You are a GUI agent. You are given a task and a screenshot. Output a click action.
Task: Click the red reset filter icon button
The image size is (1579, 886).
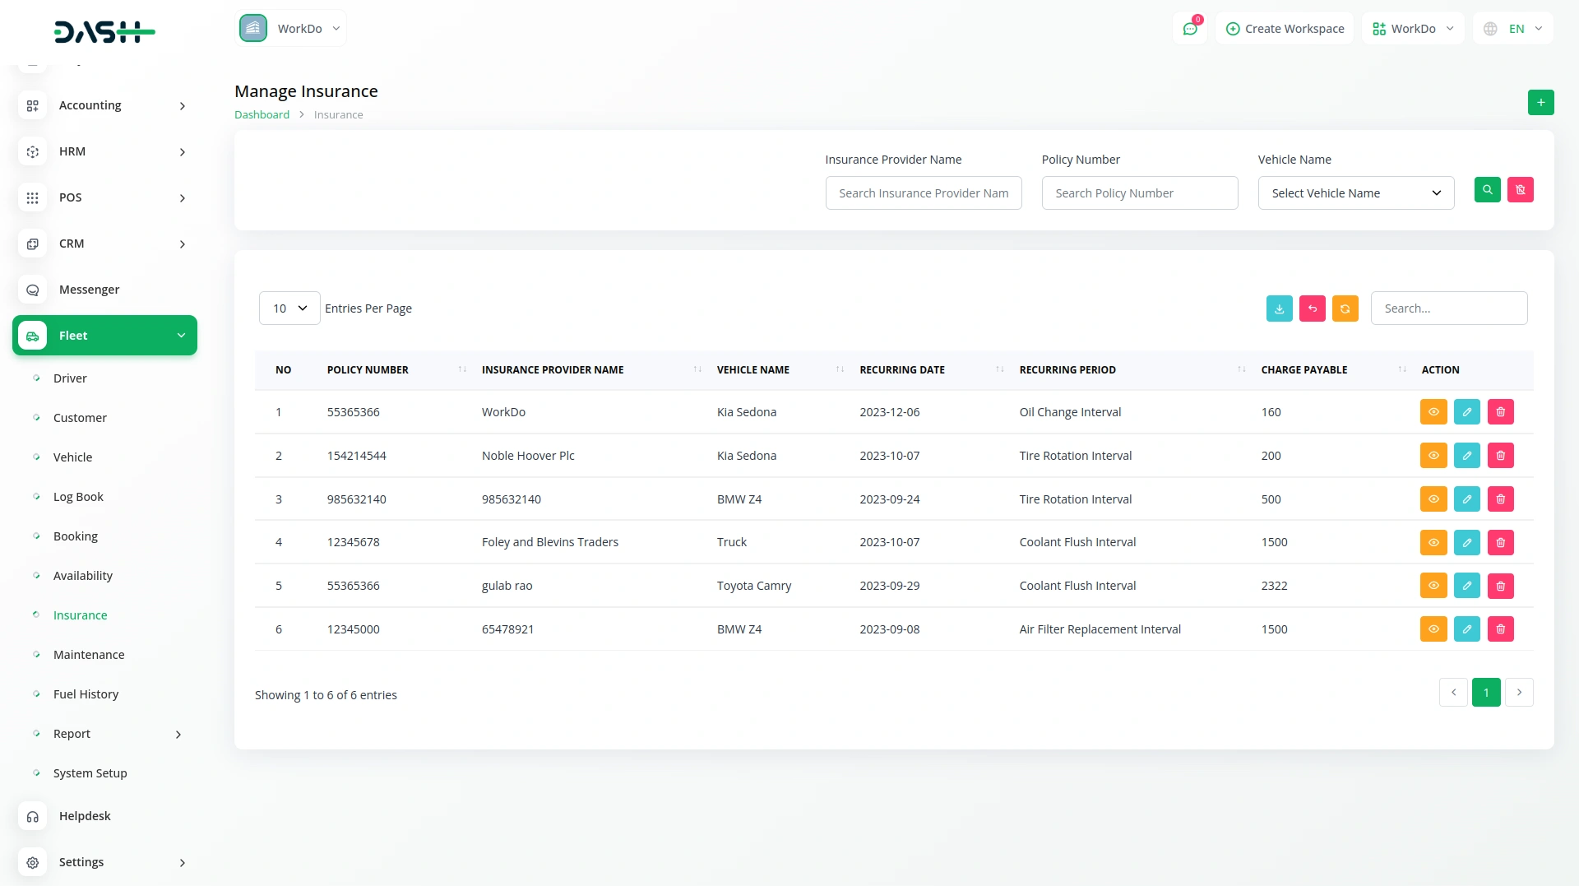pyautogui.click(x=1520, y=190)
